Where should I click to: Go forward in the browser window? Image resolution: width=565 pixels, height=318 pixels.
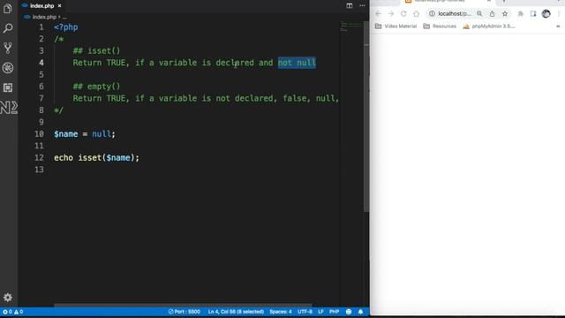pyautogui.click(x=391, y=14)
